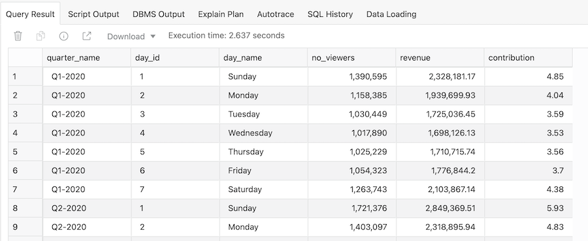588x241 pixels.
Task: Click revenue cell 2,849,369.51
Action: (x=440, y=208)
